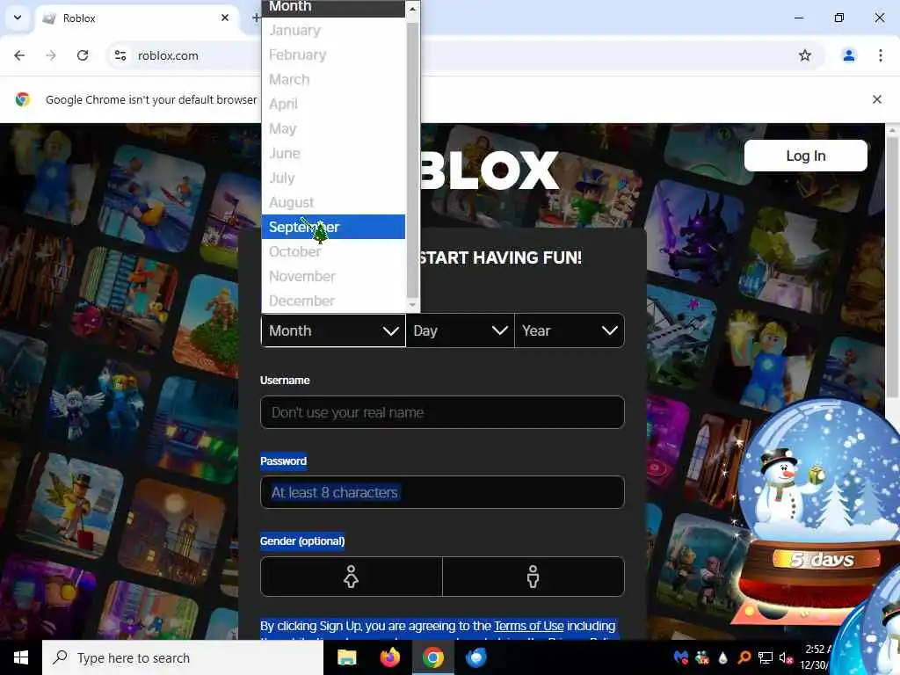Choose December from the month list
The image size is (900, 675).
[333, 301]
